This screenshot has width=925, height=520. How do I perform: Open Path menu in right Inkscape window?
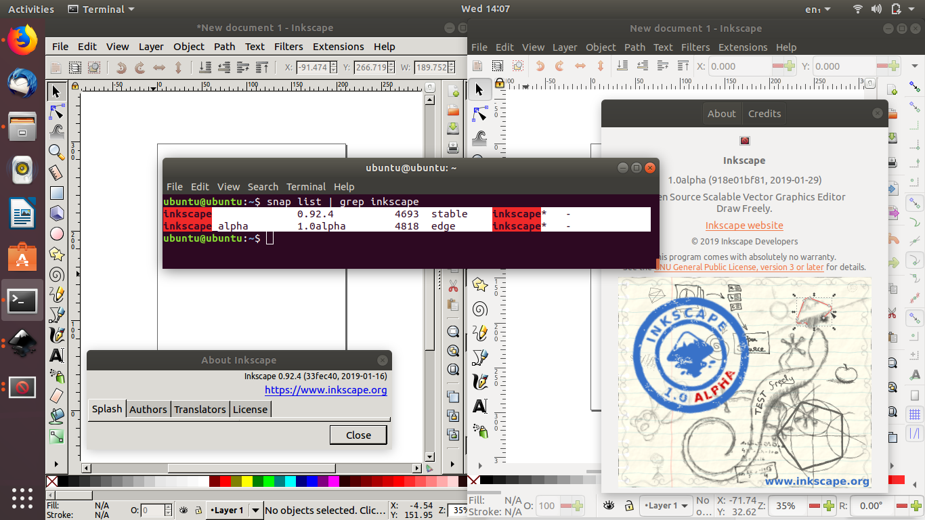coord(634,47)
